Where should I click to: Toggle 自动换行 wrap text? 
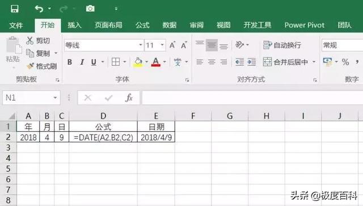click(x=282, y=45)
